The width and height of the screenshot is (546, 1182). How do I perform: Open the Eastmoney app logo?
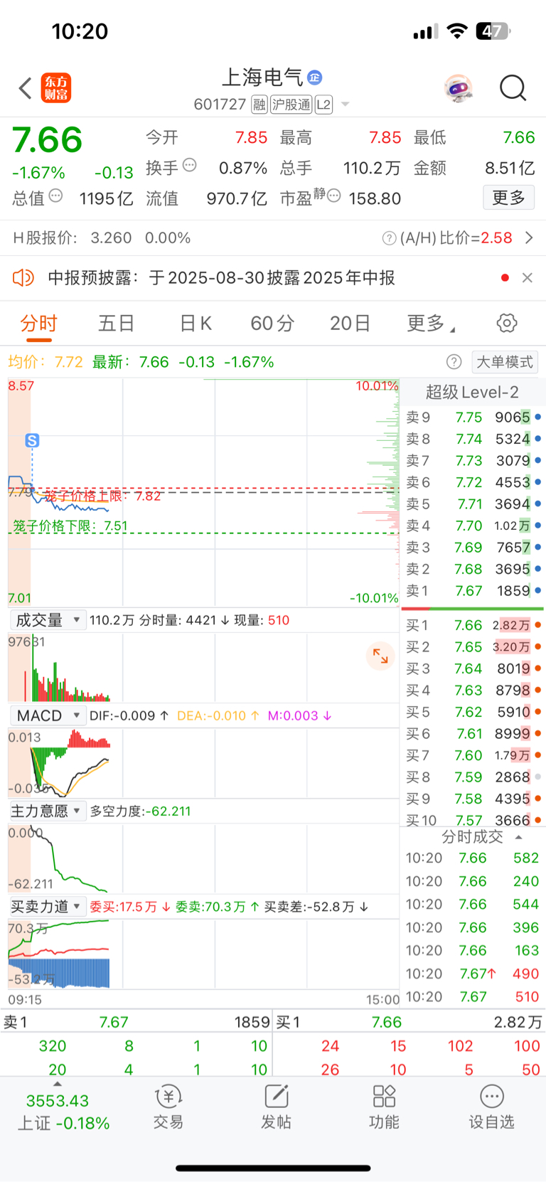[x=56, y=88]
